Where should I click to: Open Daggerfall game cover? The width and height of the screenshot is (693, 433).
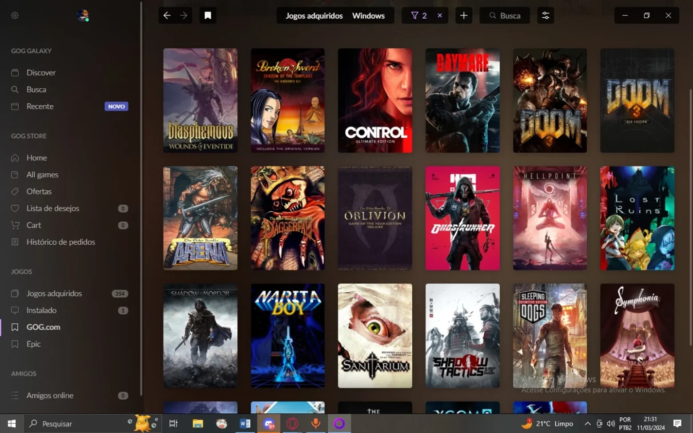(x=288, y=218)
